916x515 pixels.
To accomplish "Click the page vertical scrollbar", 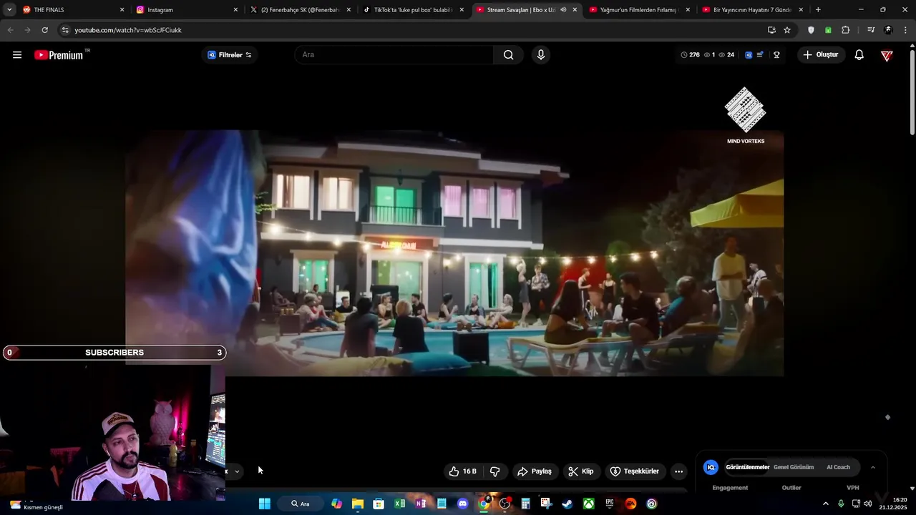I will 912,93.
